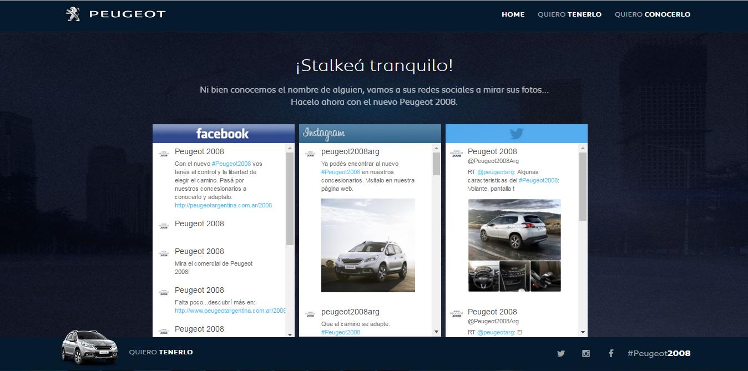Select QUIERO TENERLO in top navigation

tap(569, 14)
